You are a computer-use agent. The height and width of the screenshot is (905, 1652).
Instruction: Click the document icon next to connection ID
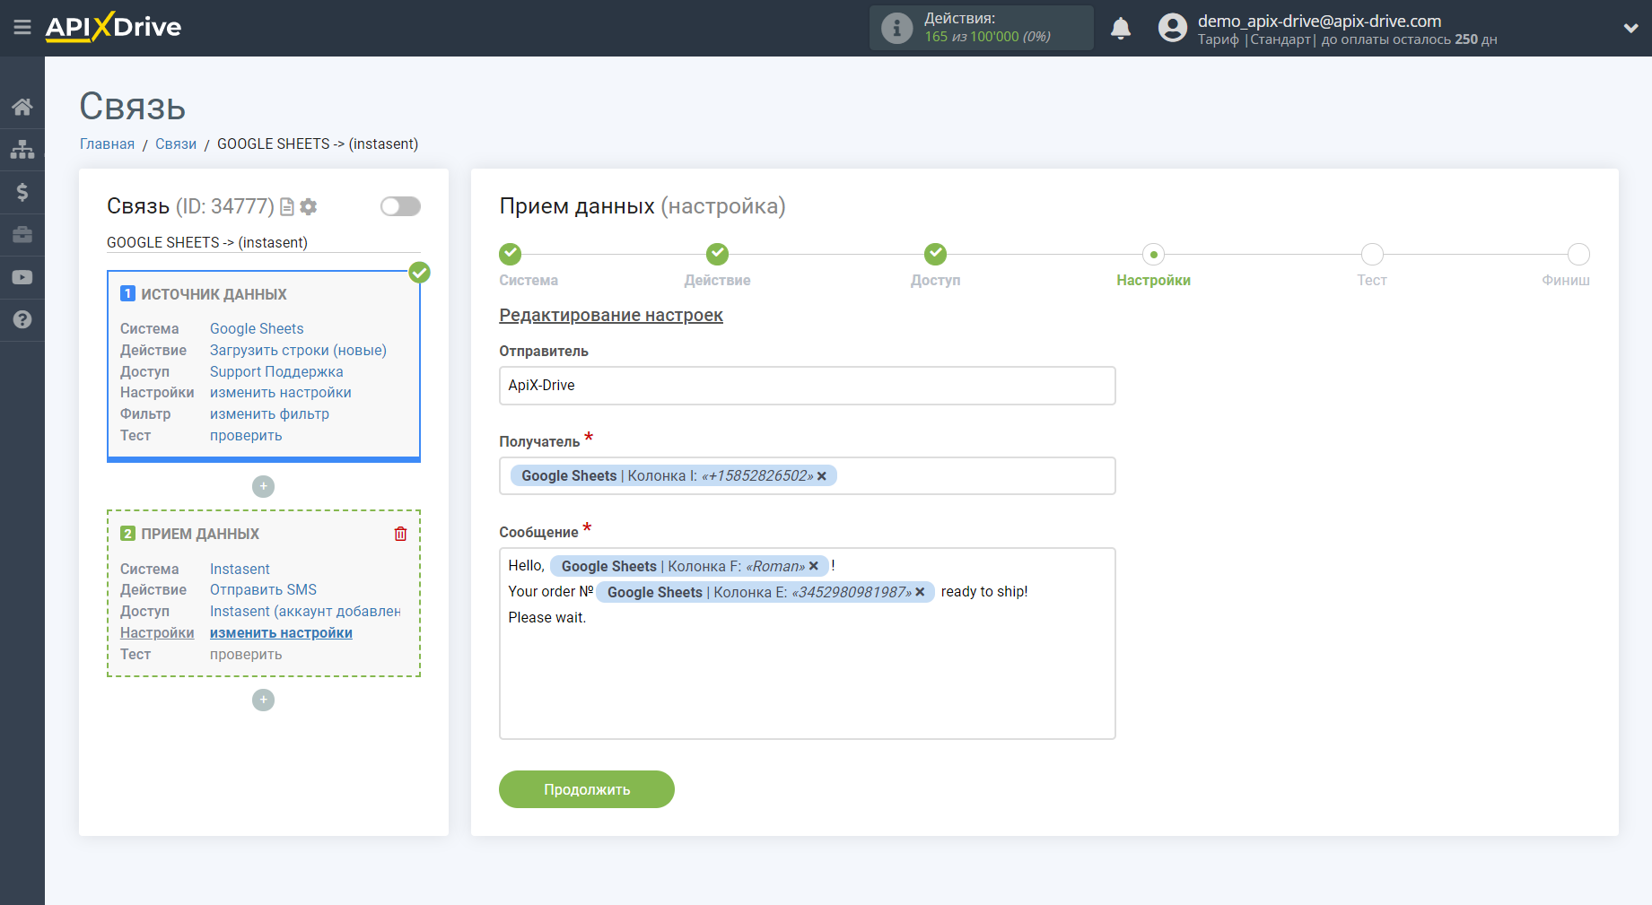pos(287,207)
